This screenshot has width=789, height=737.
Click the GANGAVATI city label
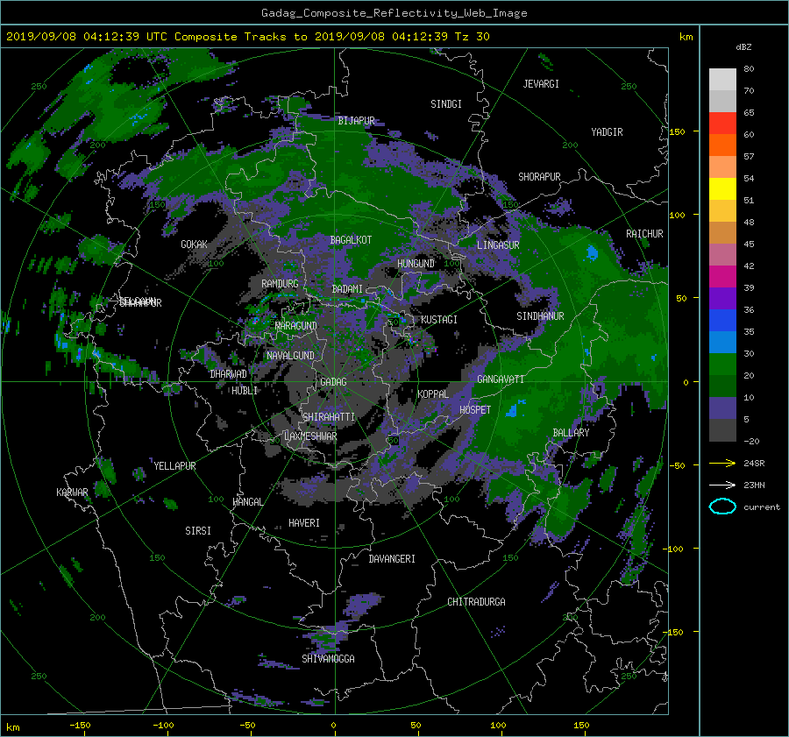tap(501, 379)
